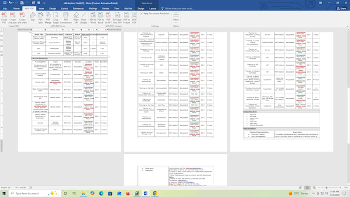Convert with PDF to Word
The width and height of the screenshot is (350, 197).
93,18
